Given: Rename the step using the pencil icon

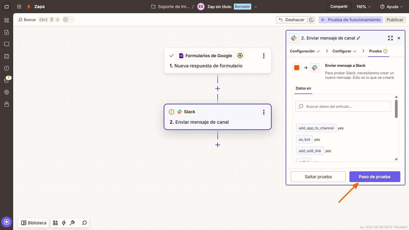Looking at the screenshot, I should coord(358,38).
